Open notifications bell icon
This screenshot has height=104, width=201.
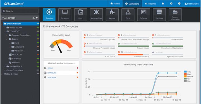tap(163, 4)
